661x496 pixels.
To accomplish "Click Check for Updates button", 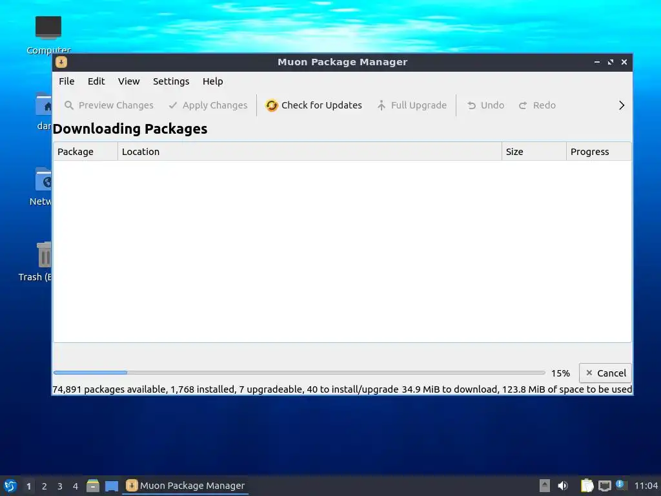I will (x=314, y=105).
